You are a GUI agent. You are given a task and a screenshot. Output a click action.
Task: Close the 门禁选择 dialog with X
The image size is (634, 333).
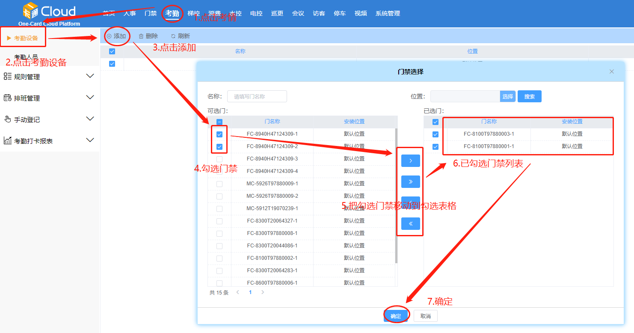tap(611, 71)
